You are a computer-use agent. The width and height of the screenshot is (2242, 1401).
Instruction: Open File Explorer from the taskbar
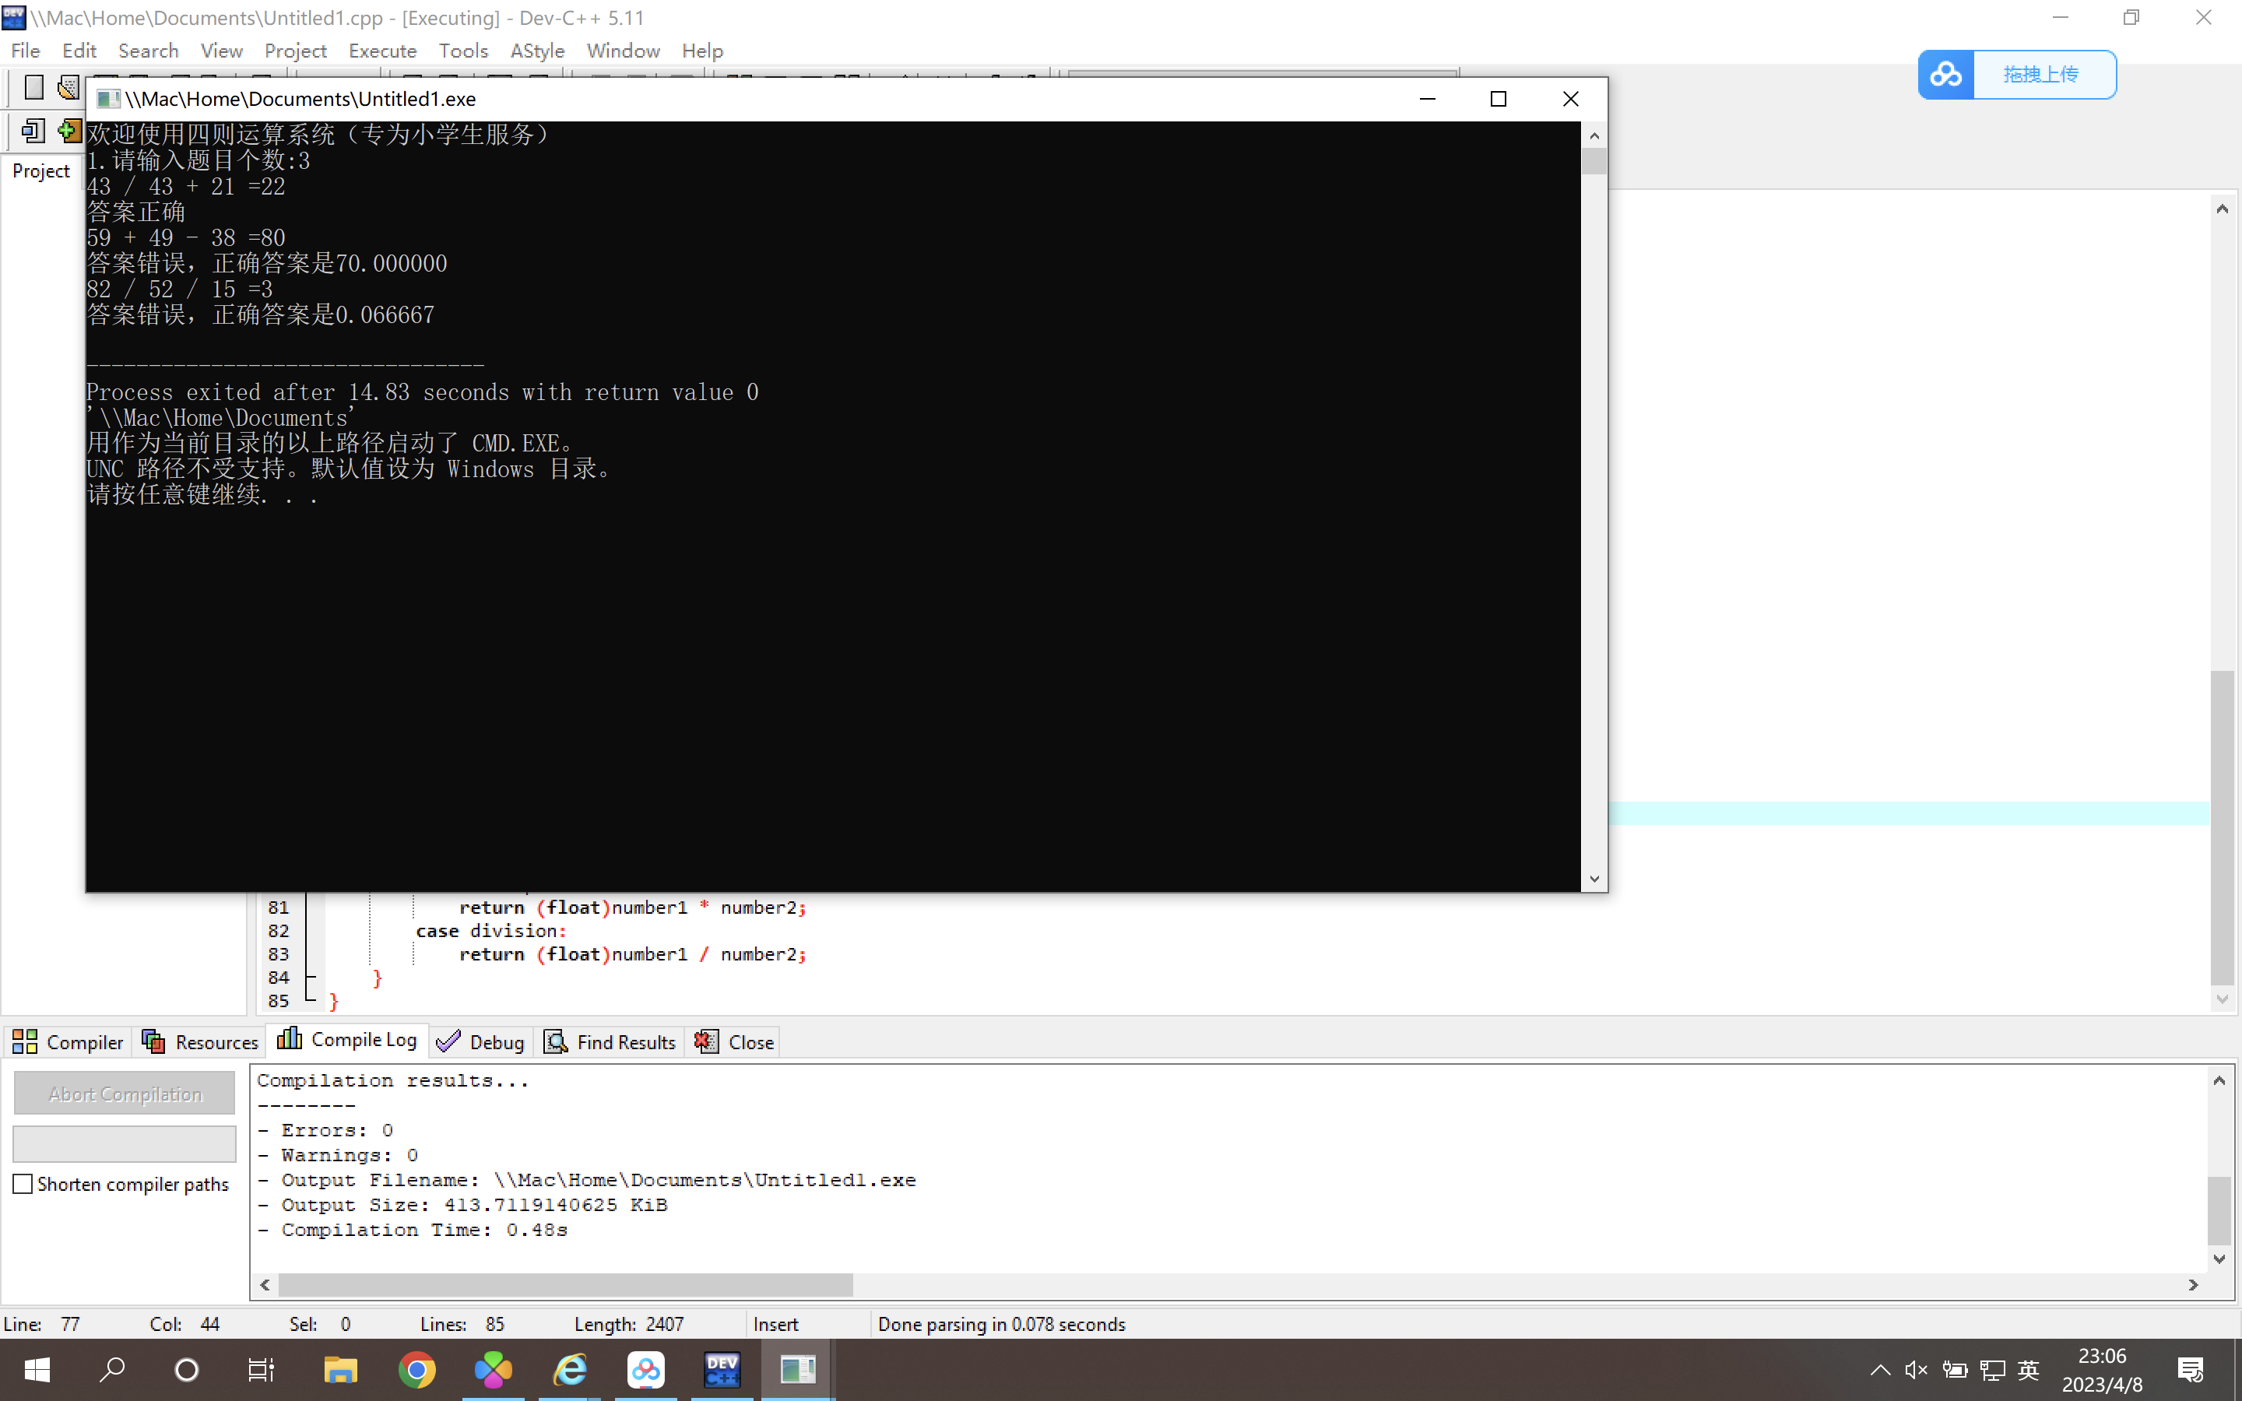340,1370
